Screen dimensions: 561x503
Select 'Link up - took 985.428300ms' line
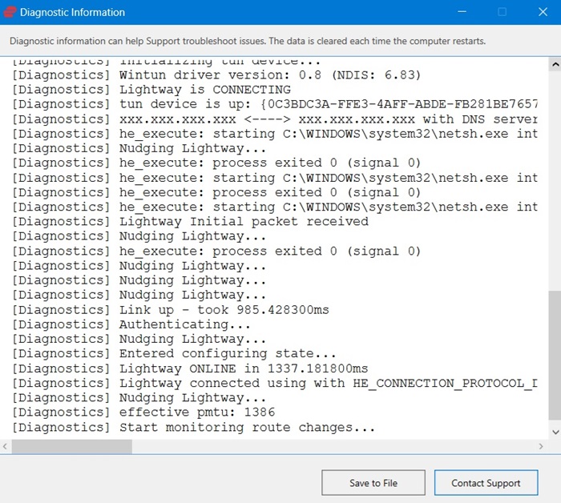171,310
